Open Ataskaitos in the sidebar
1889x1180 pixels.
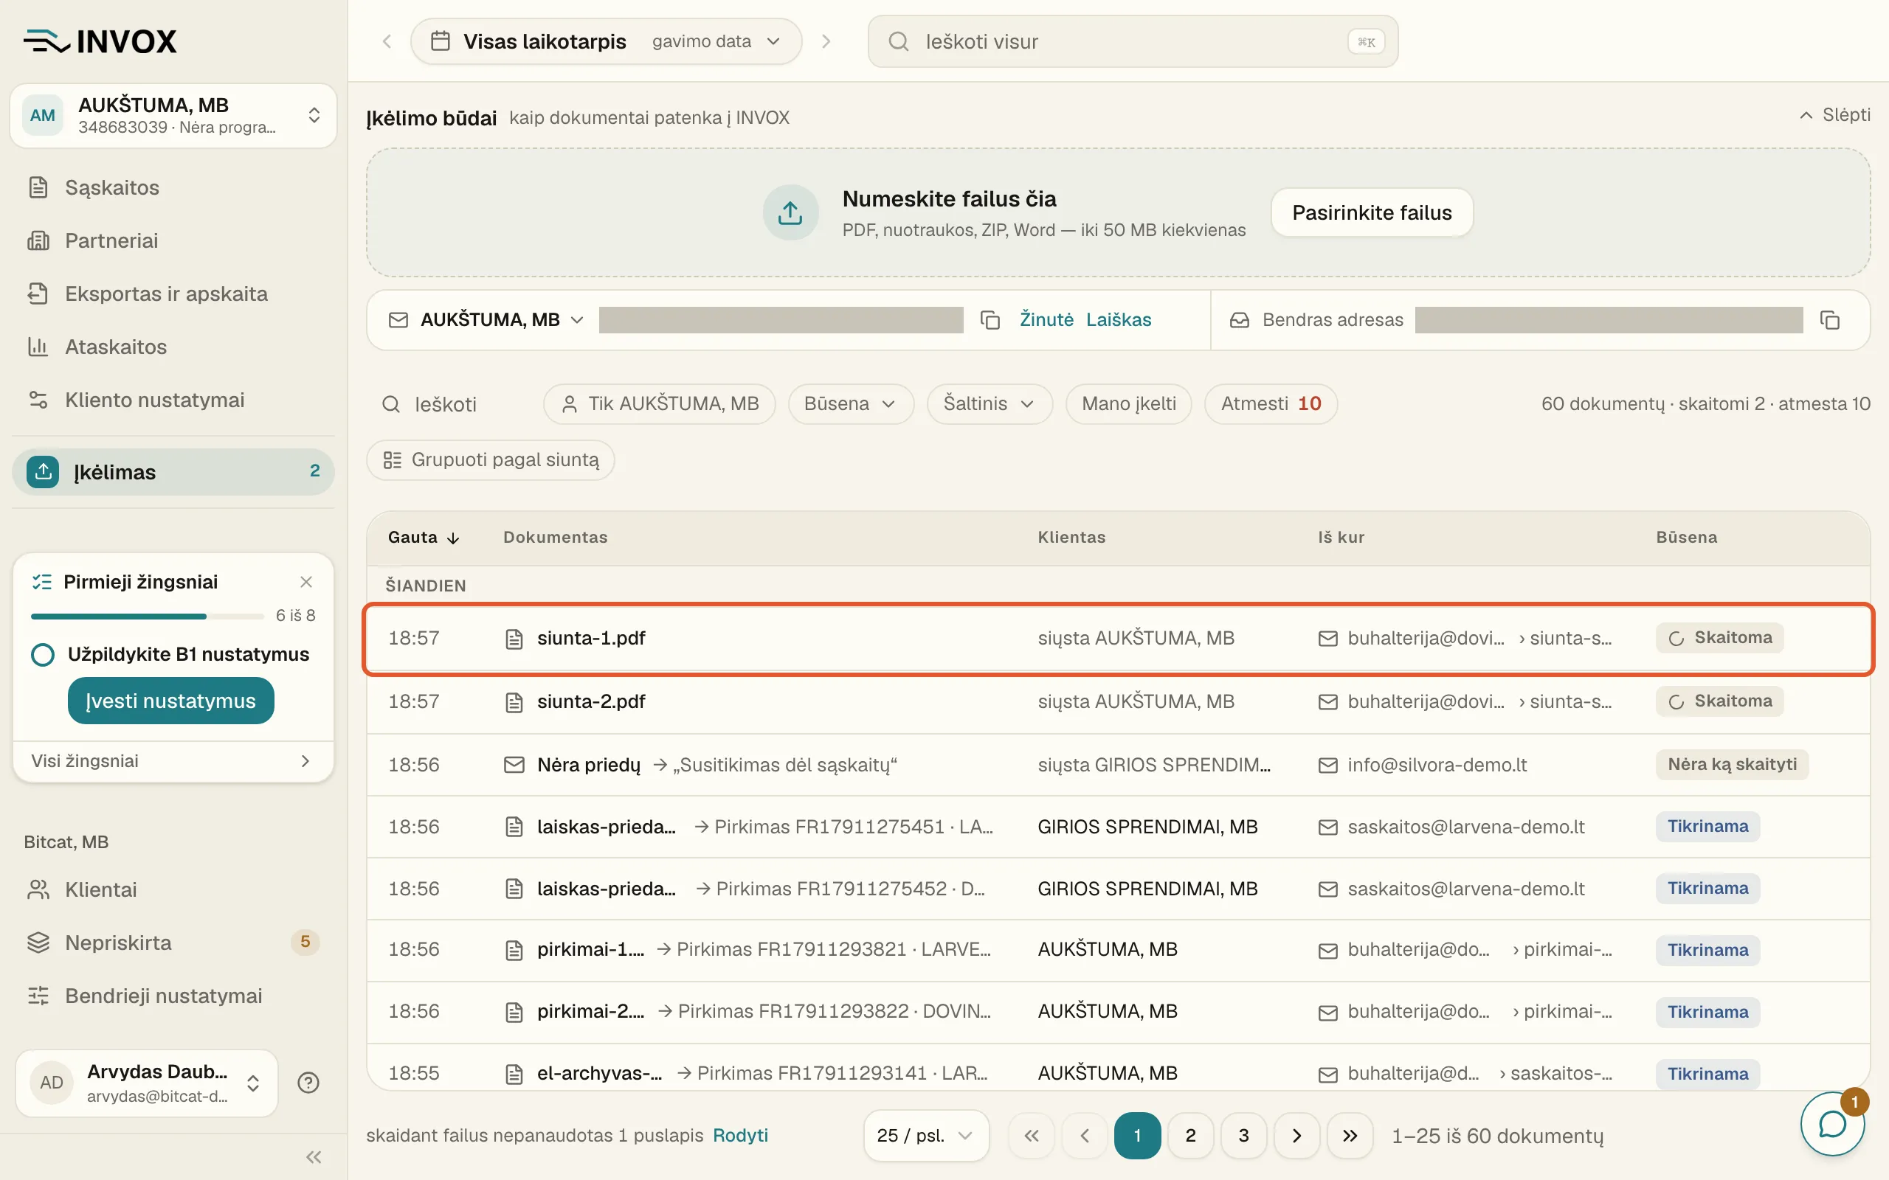tap(173, 347)
